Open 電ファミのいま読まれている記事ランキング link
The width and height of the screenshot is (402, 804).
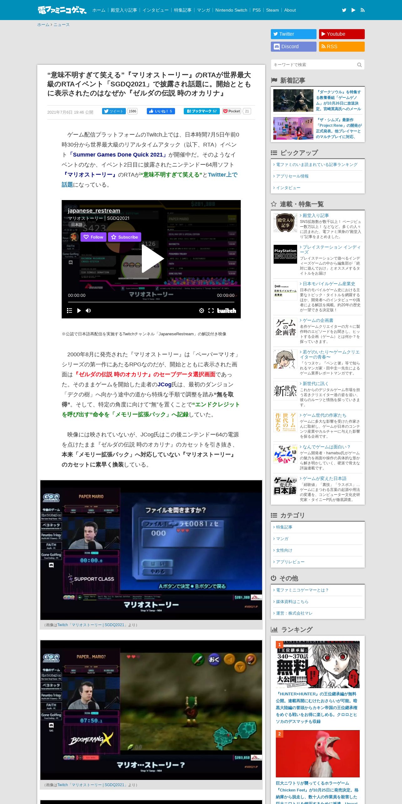coord(317,165)
